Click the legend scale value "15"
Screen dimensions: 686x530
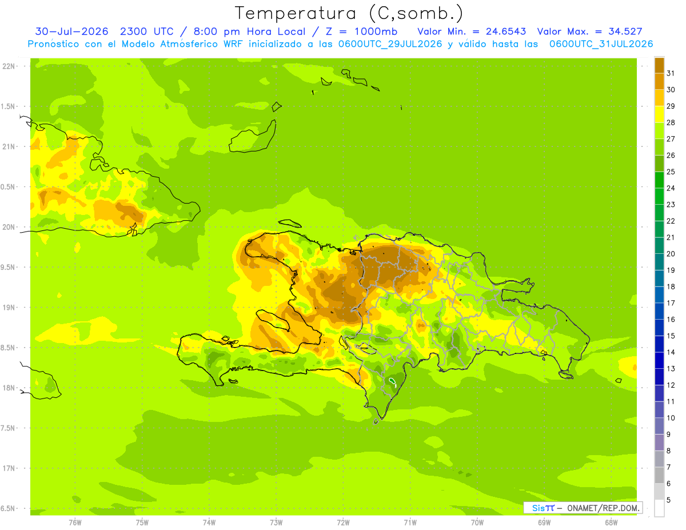[671, 336]
